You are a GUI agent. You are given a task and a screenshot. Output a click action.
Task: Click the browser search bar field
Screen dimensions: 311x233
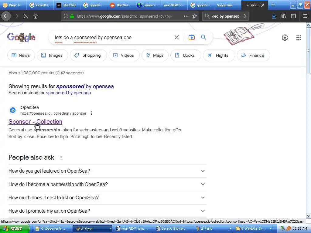click(x=225, y=16)
